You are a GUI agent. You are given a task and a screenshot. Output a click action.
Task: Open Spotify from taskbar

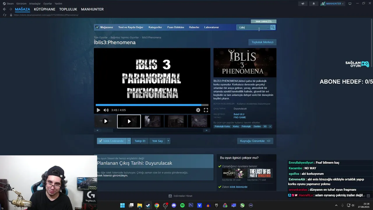tap(182, 205)
